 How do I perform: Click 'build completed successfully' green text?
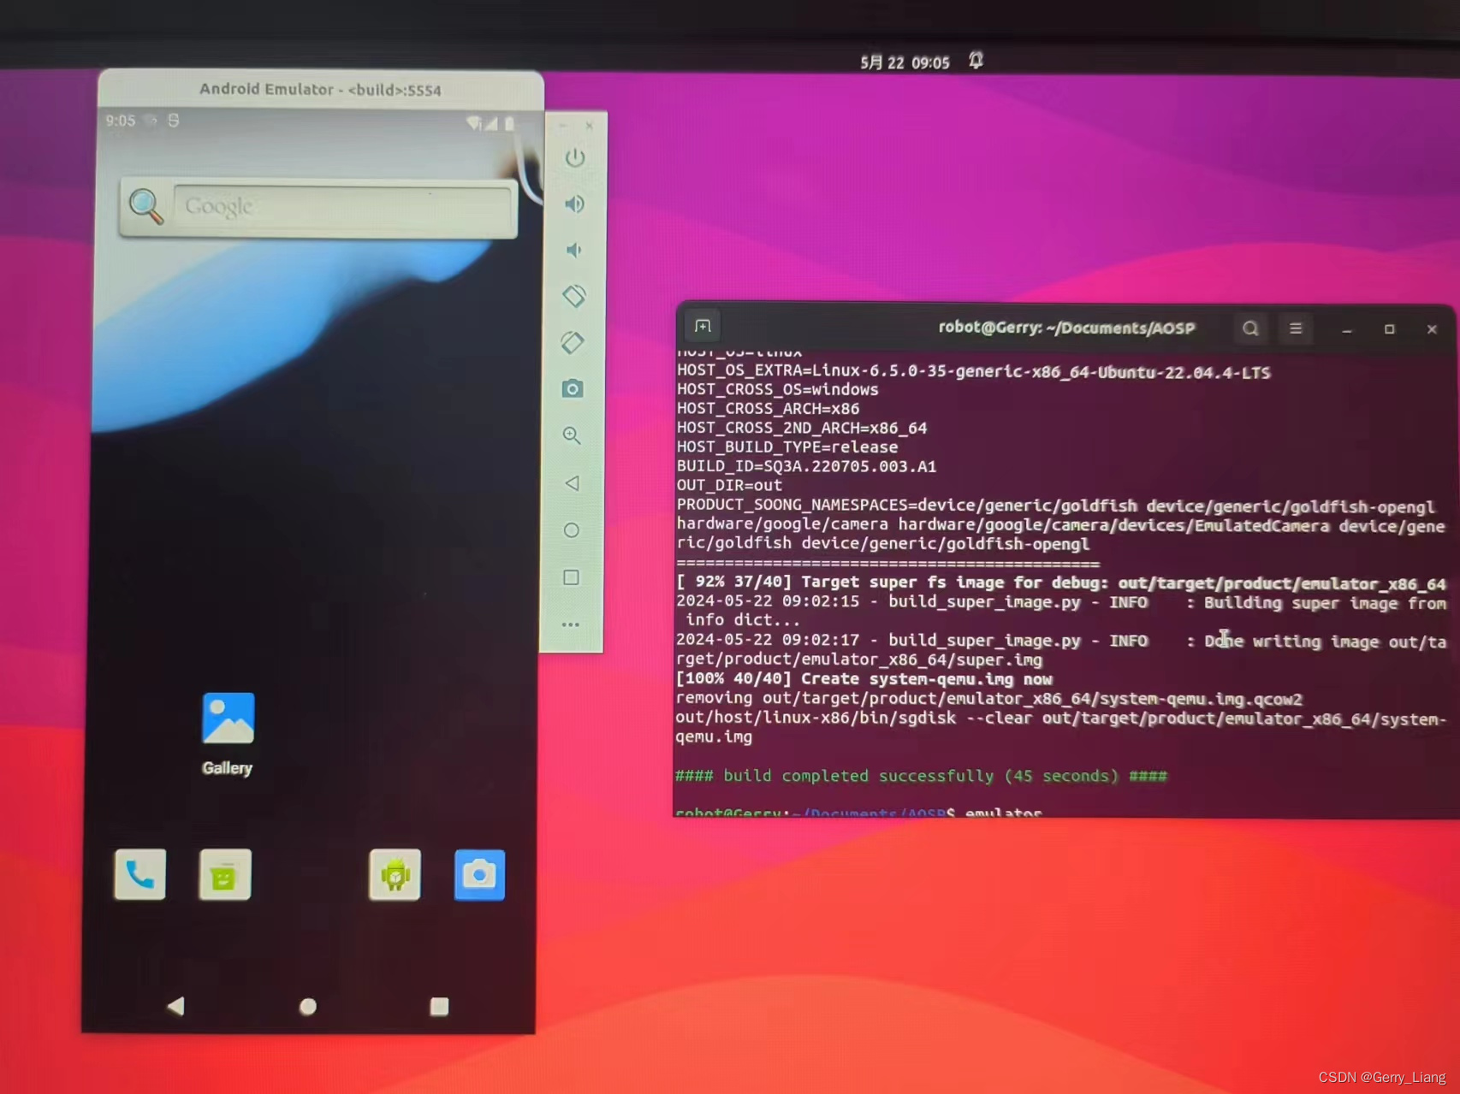[x=921, y=776]
